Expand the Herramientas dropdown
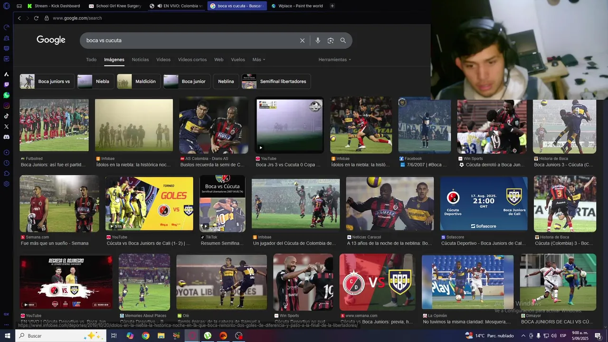The image size is (608, 342). (x=335, y=60)
